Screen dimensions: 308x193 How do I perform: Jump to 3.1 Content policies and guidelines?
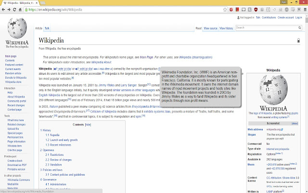[x=65, y=175]
